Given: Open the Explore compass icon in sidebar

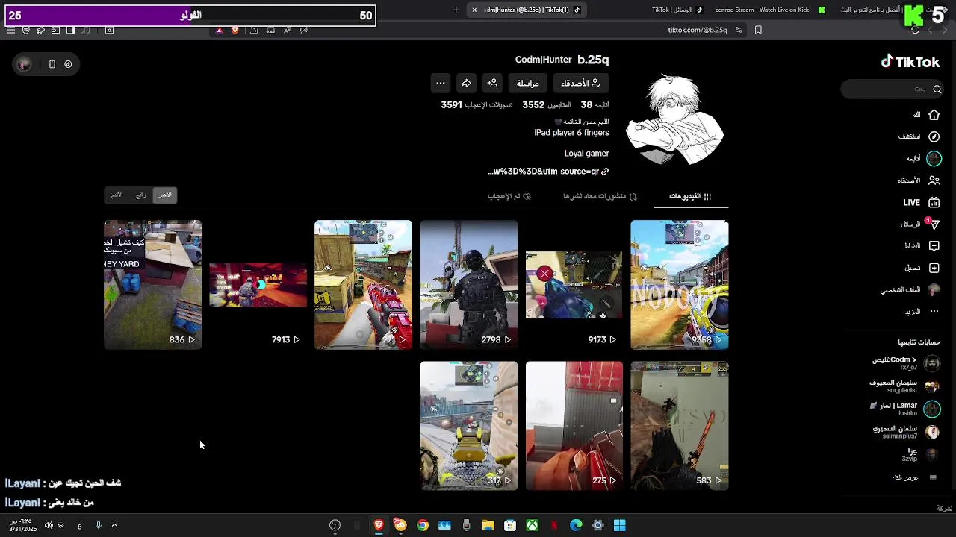Looking at the screenshot, I should click(x=934, y=136).
